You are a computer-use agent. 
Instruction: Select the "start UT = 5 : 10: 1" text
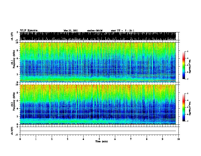tap(123, 31)
